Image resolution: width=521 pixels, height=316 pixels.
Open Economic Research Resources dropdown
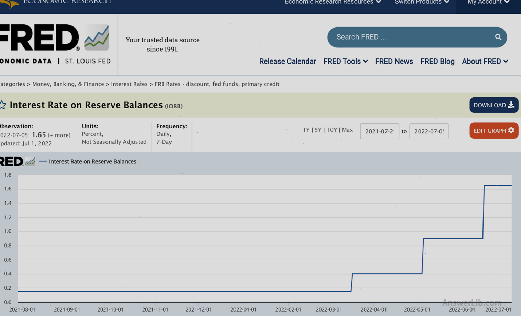[333, 2]
